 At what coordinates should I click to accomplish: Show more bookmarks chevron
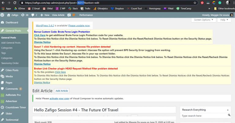point(209,9)
